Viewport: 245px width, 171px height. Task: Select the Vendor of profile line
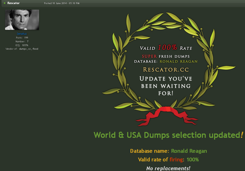click(22, 49)
